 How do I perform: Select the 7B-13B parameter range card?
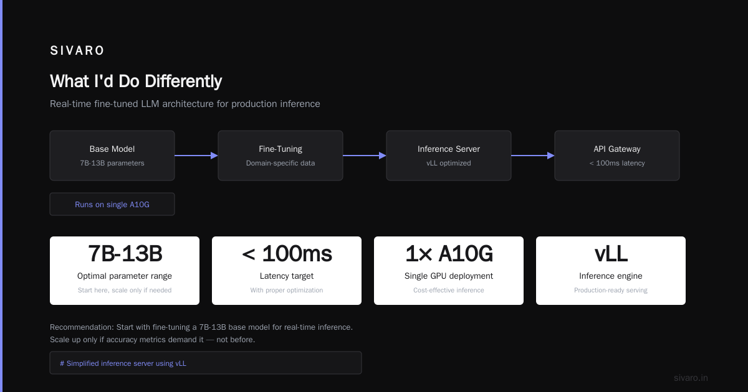(x=125, y=271)
